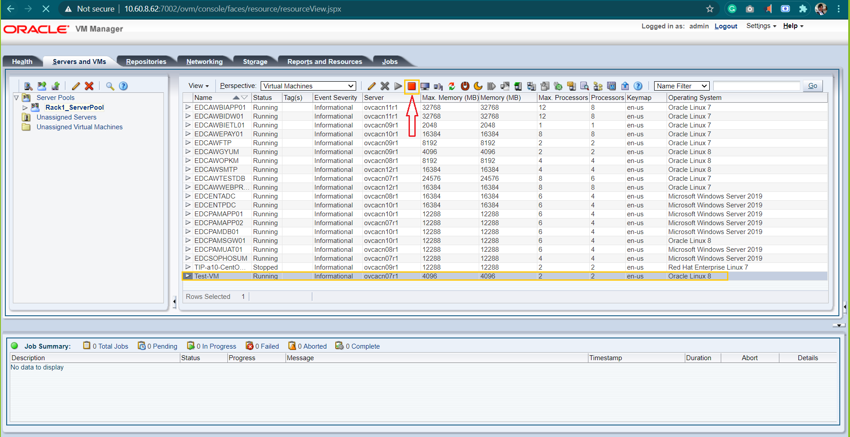The image size is (850, 437).
Task: Launch the serial console icon
Action: 438,86
